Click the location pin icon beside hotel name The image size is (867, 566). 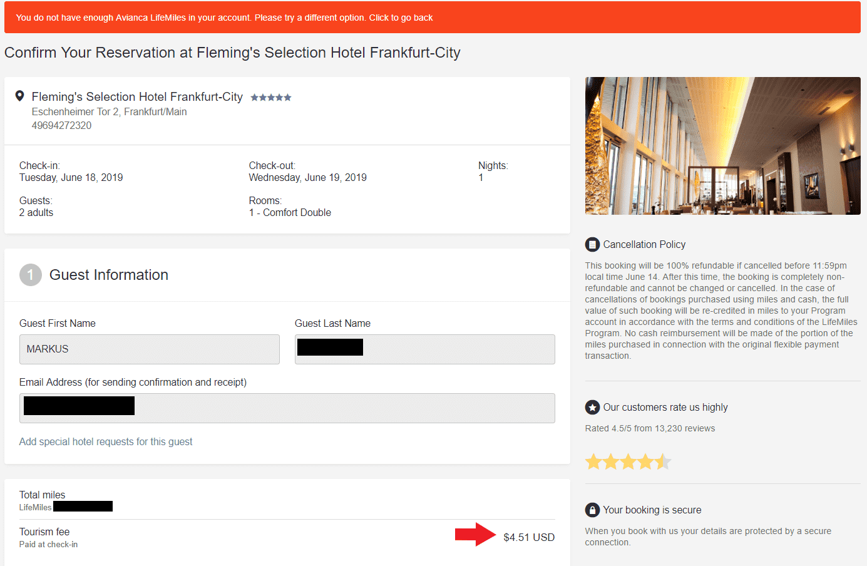pos(20,96)
